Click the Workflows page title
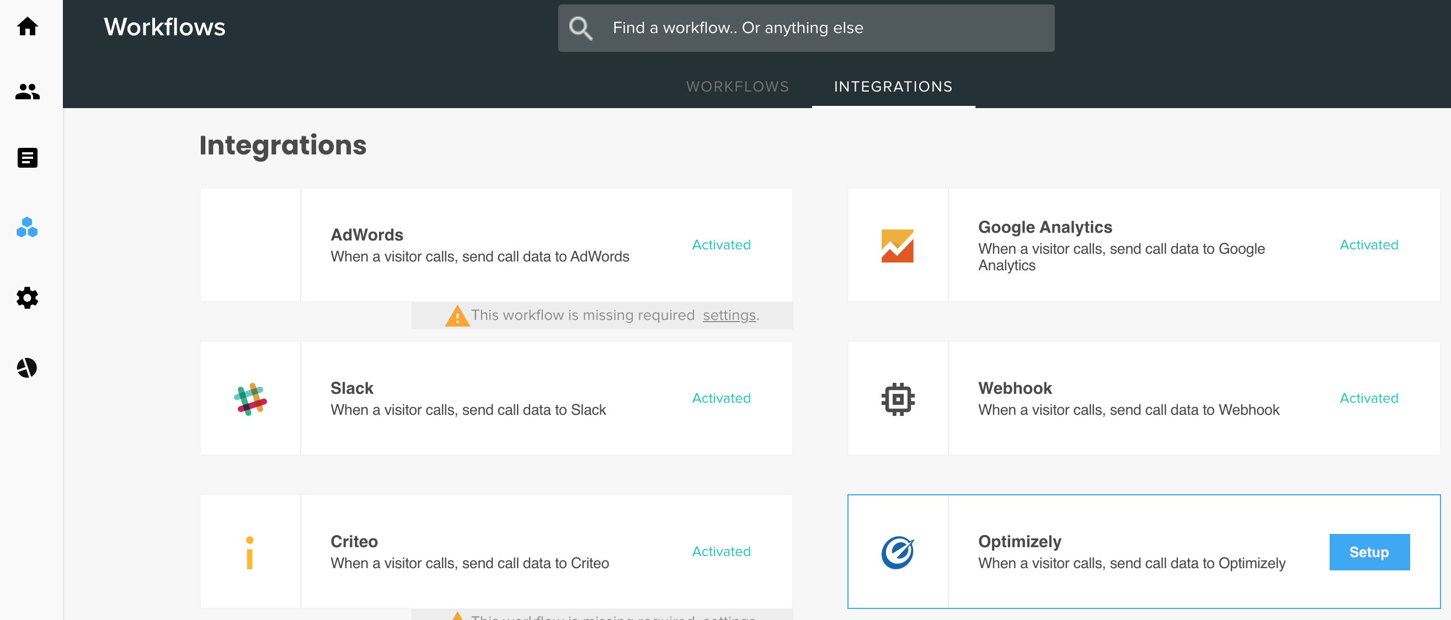 (x=164, y=27)
